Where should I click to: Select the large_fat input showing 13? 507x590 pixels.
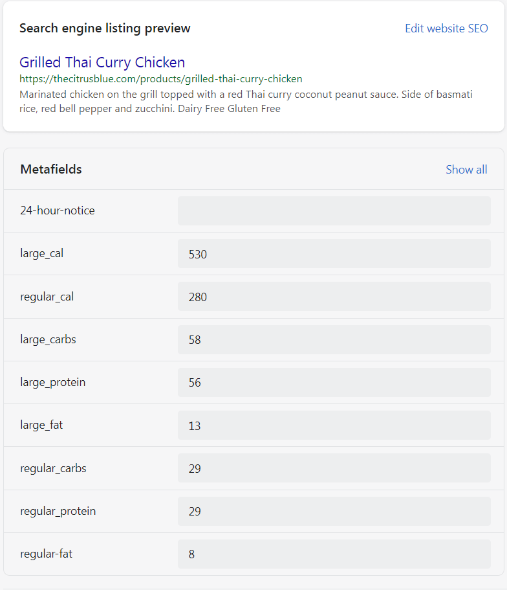pos(334,425)
